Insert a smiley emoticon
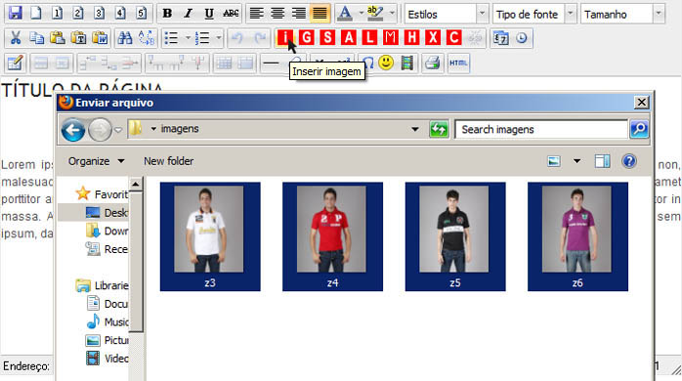Screen dimensions: 682x381 [386, 63]
